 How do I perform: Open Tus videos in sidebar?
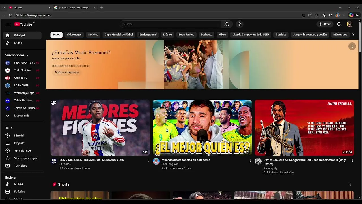(x=22, y=166)
